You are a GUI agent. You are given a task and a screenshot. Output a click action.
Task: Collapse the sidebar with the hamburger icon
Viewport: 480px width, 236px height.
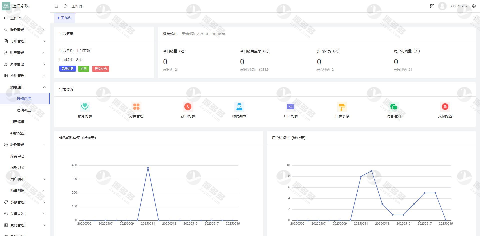pos(56,6)
